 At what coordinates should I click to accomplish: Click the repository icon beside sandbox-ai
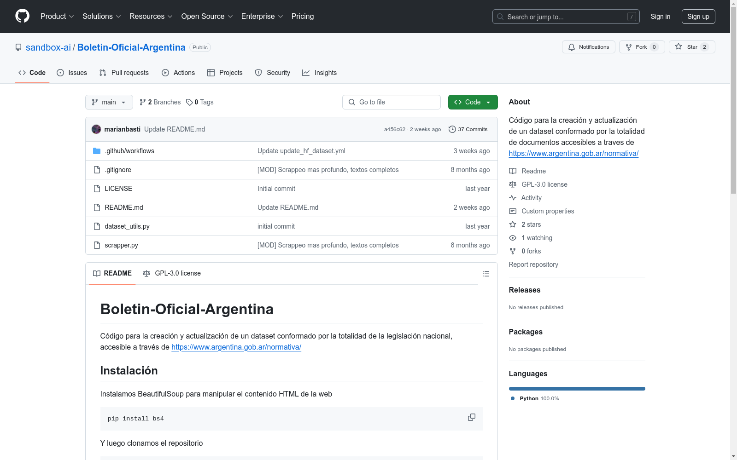click(x=18, y=47)
